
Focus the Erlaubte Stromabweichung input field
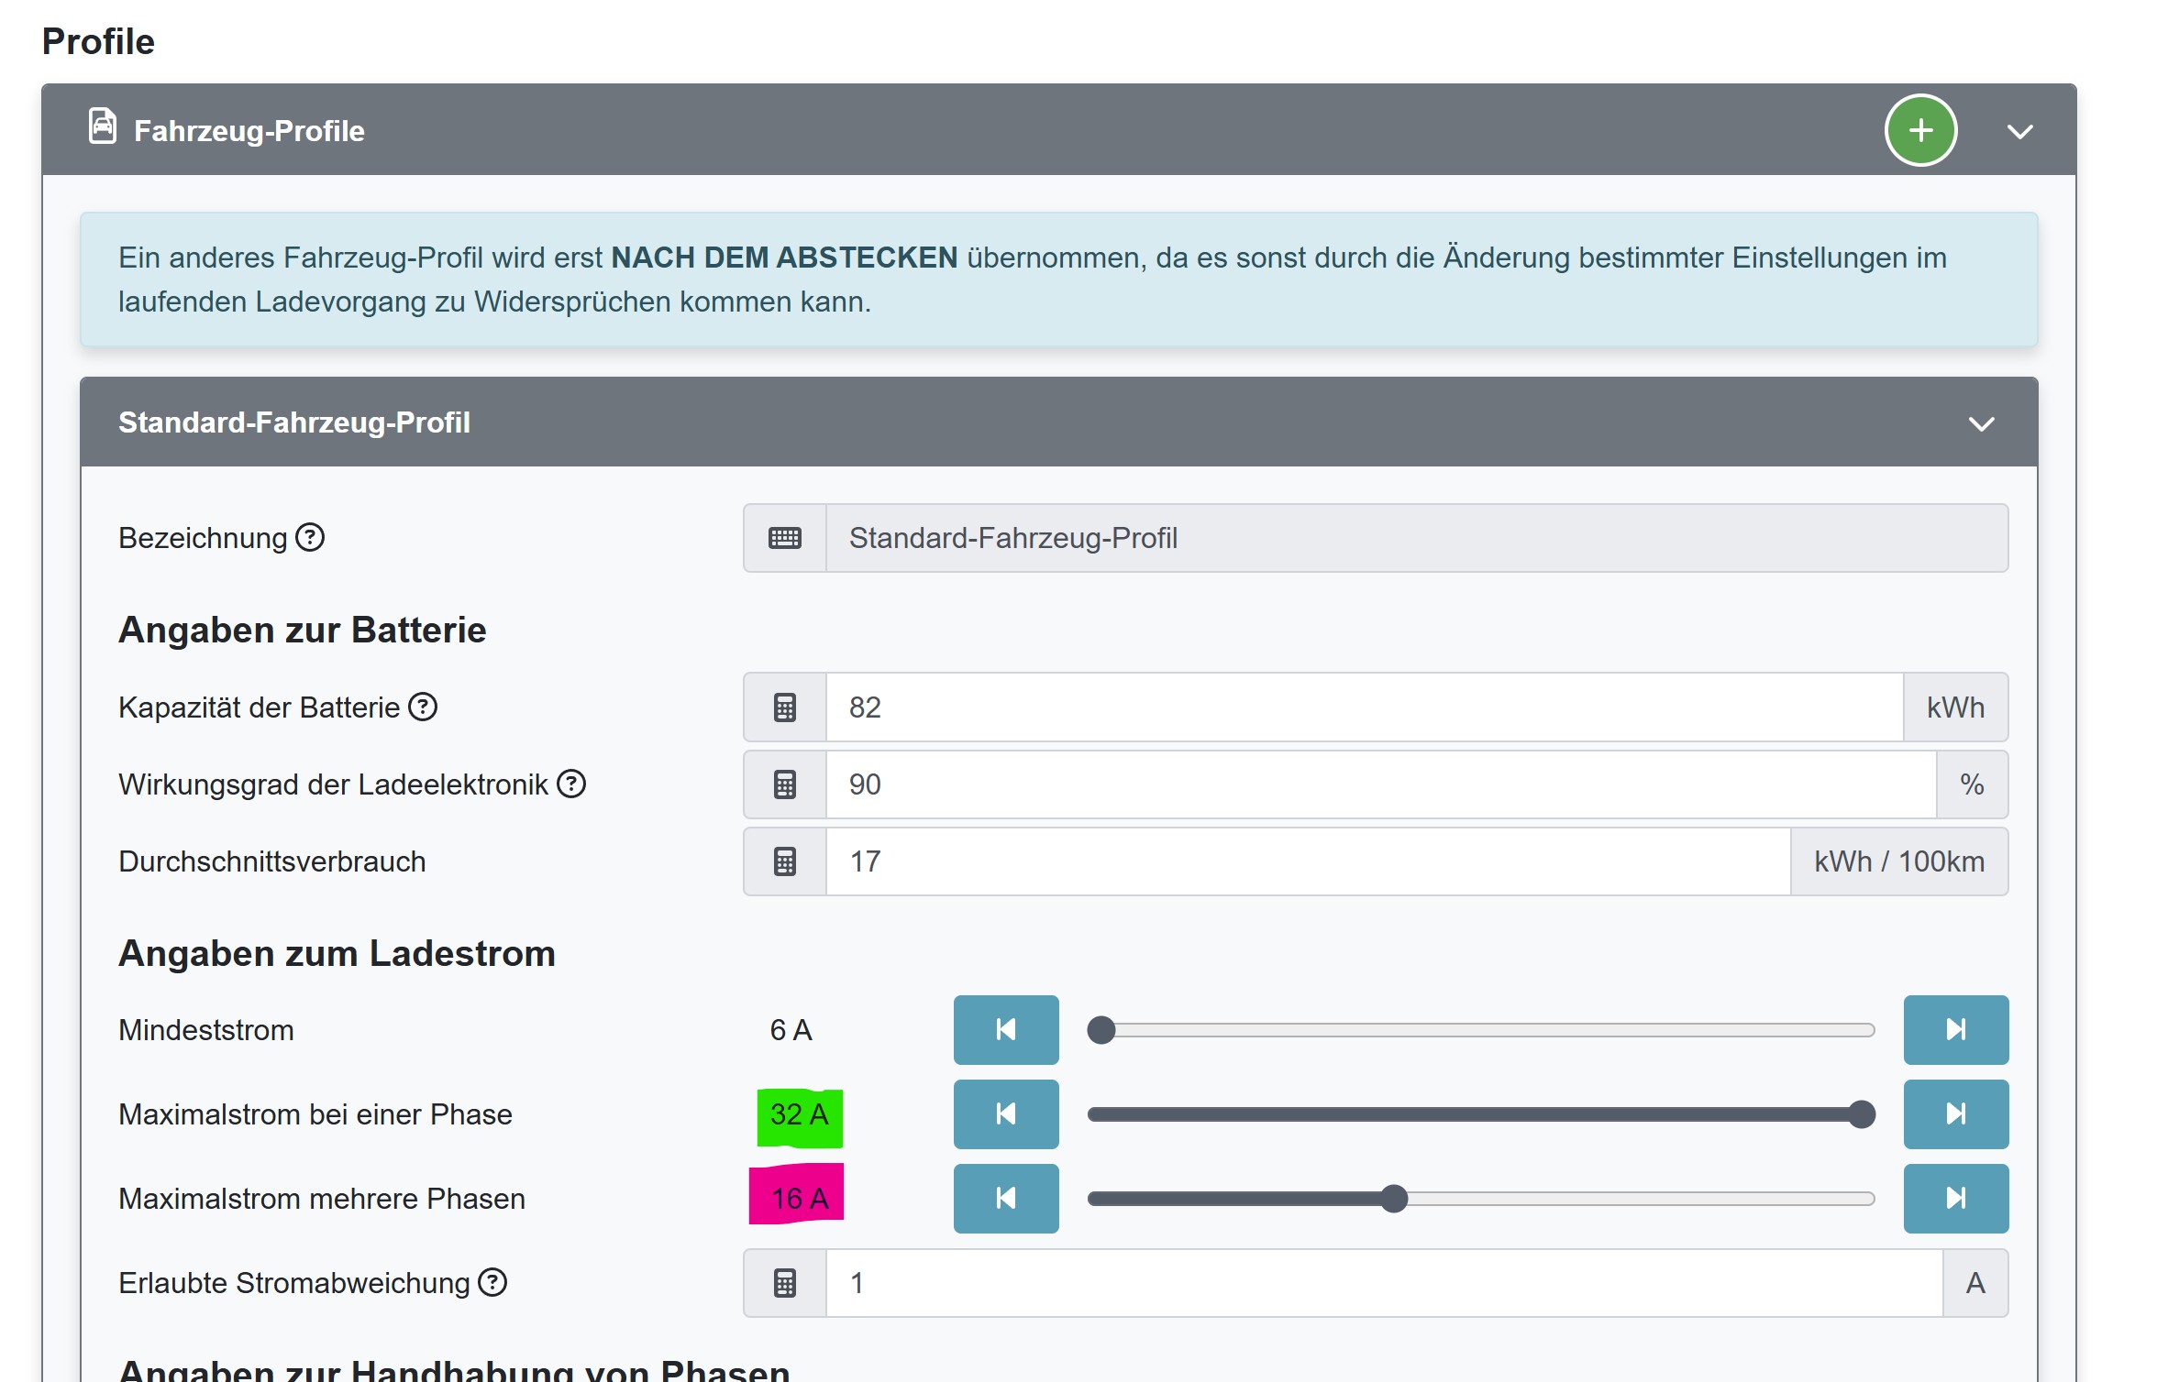coord(1383,1282)
